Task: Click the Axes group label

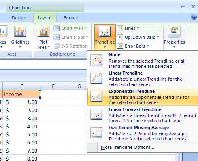Action: (x=12, y=54)
